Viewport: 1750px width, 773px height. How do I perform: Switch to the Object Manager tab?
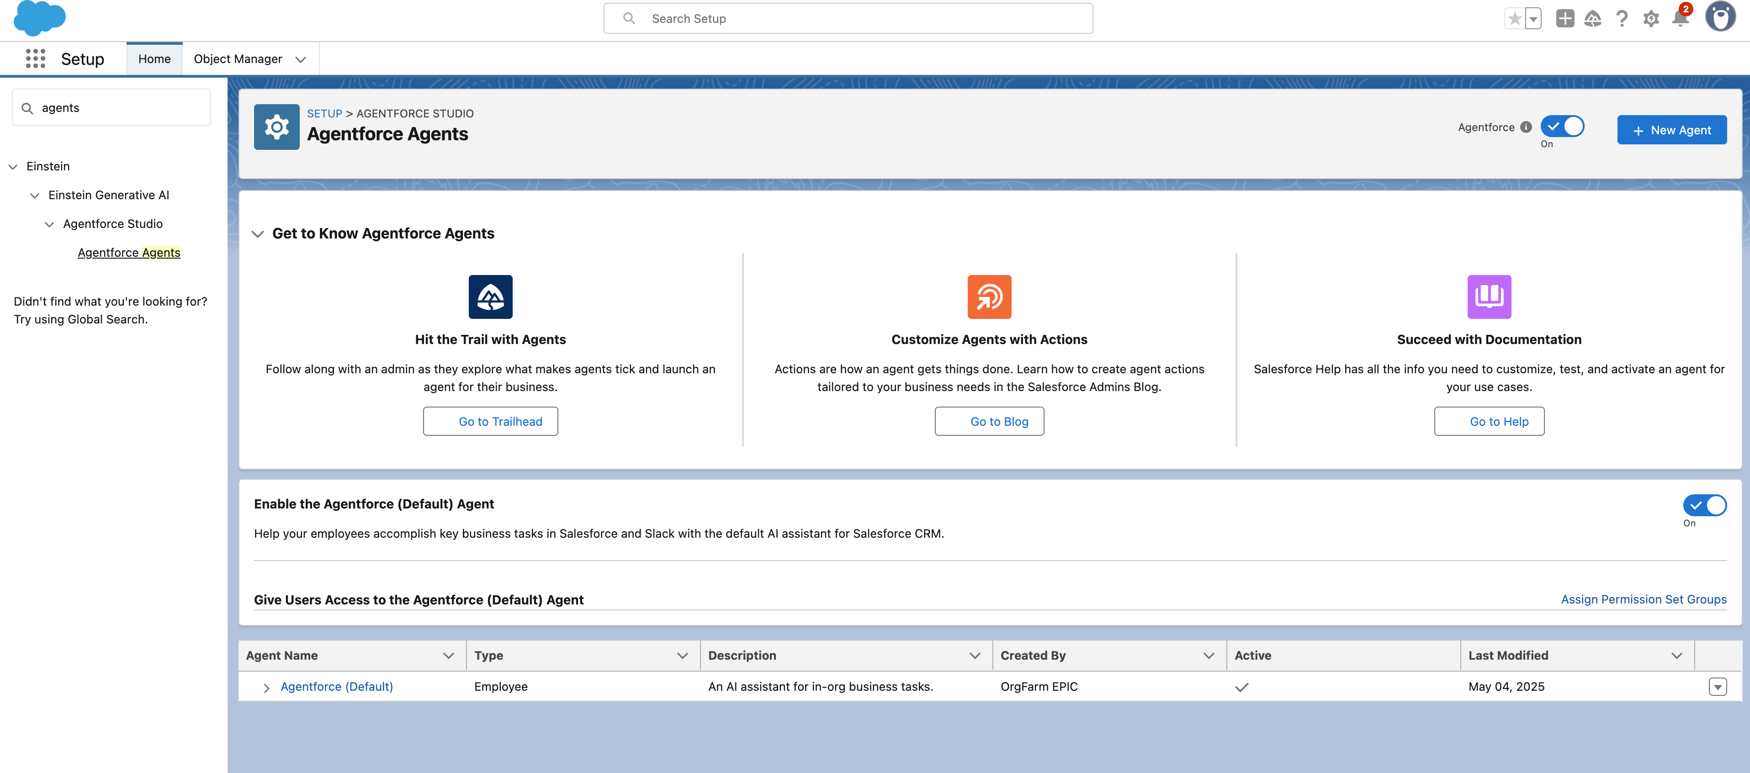click(x=237, y=59)
